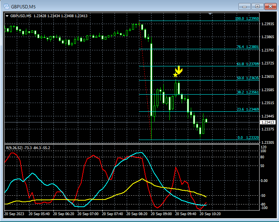This screenshot has height=222, width=279.
Task: Click the current price tag 1.23413
Action: click(268, 122)
